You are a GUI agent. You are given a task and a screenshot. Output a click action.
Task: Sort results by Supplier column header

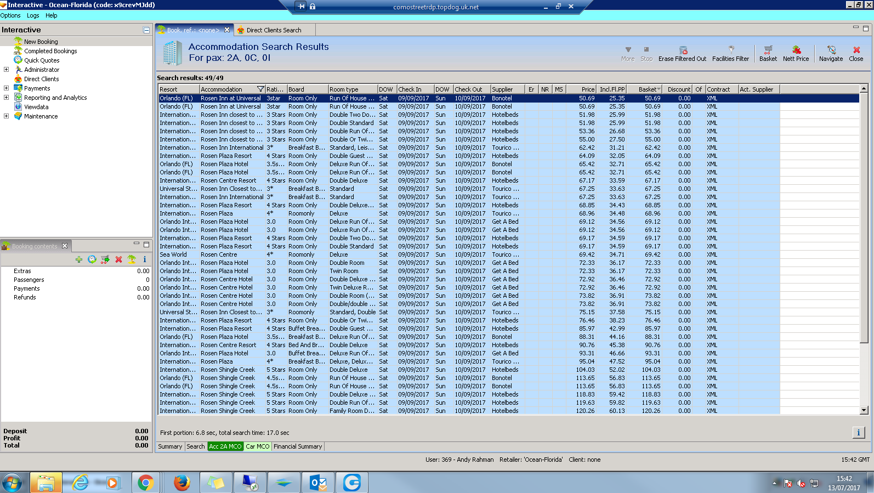[508, 89]
